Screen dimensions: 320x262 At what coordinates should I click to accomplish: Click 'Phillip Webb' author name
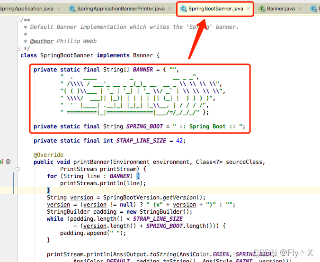coord(77,41)
